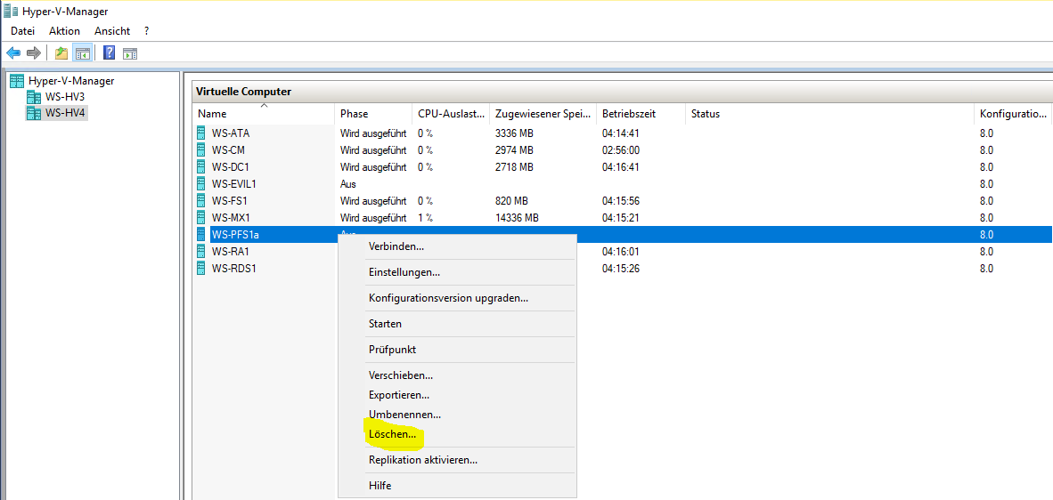This screenshot has height=500, width=1053.
Task: Select the Hyper-V-Manager root tree node
Action: coord(71,80)
